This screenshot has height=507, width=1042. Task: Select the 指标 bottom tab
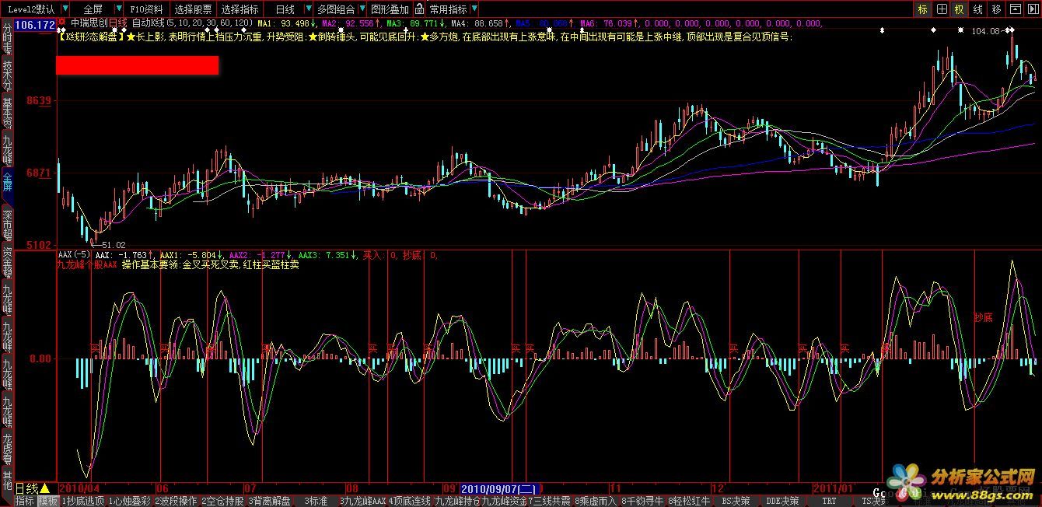pos(25,501)
